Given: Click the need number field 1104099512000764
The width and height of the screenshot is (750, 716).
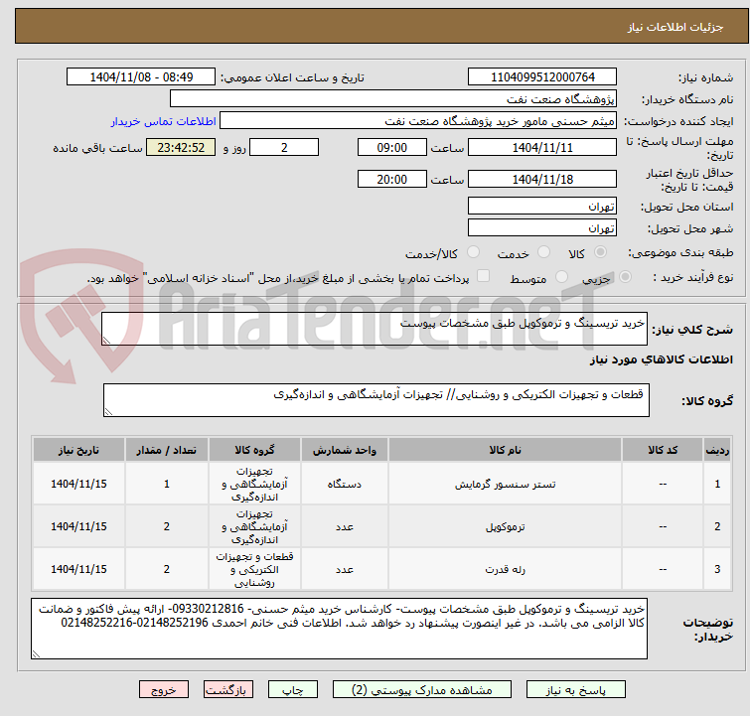Looking at the screenshot, I should click(x=542, y=77).
